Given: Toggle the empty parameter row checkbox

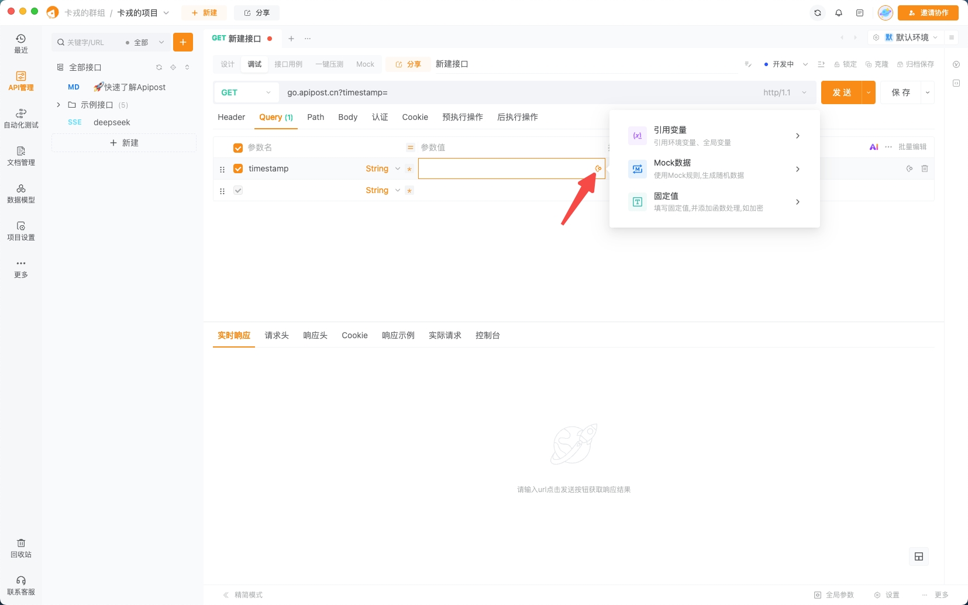Looking at the screenshot, I should point(238,190).
